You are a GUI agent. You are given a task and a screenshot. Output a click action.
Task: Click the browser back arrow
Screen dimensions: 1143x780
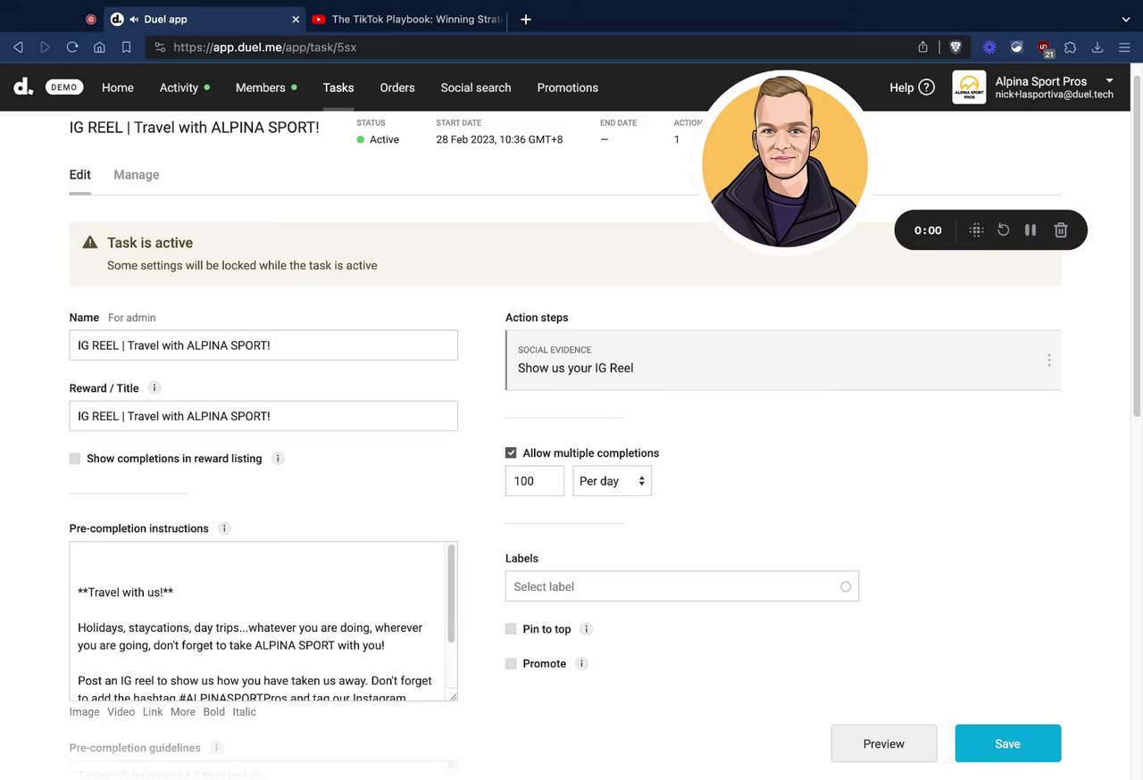click(18, 47)
